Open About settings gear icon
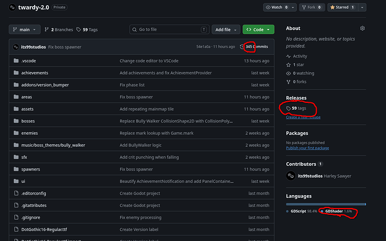386x241 pixels. coord(362,29)
